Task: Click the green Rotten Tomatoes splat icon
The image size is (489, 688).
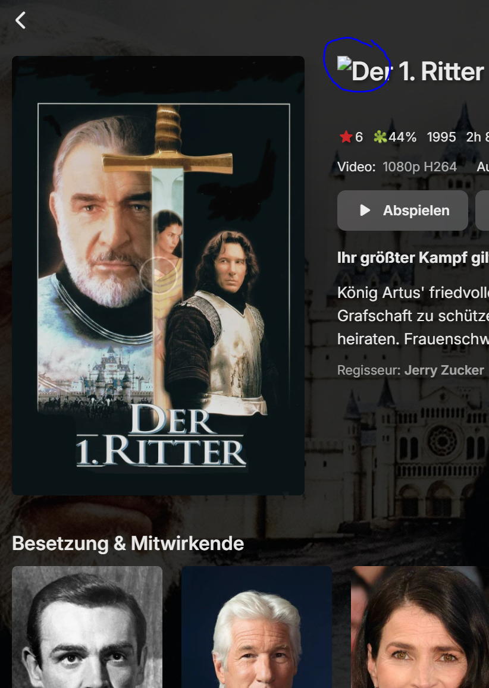Action: (x=380, y=137)
